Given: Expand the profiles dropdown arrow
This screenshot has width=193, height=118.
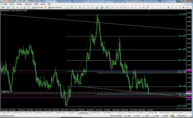Looking at the screenshot, I should click(10, 7).
